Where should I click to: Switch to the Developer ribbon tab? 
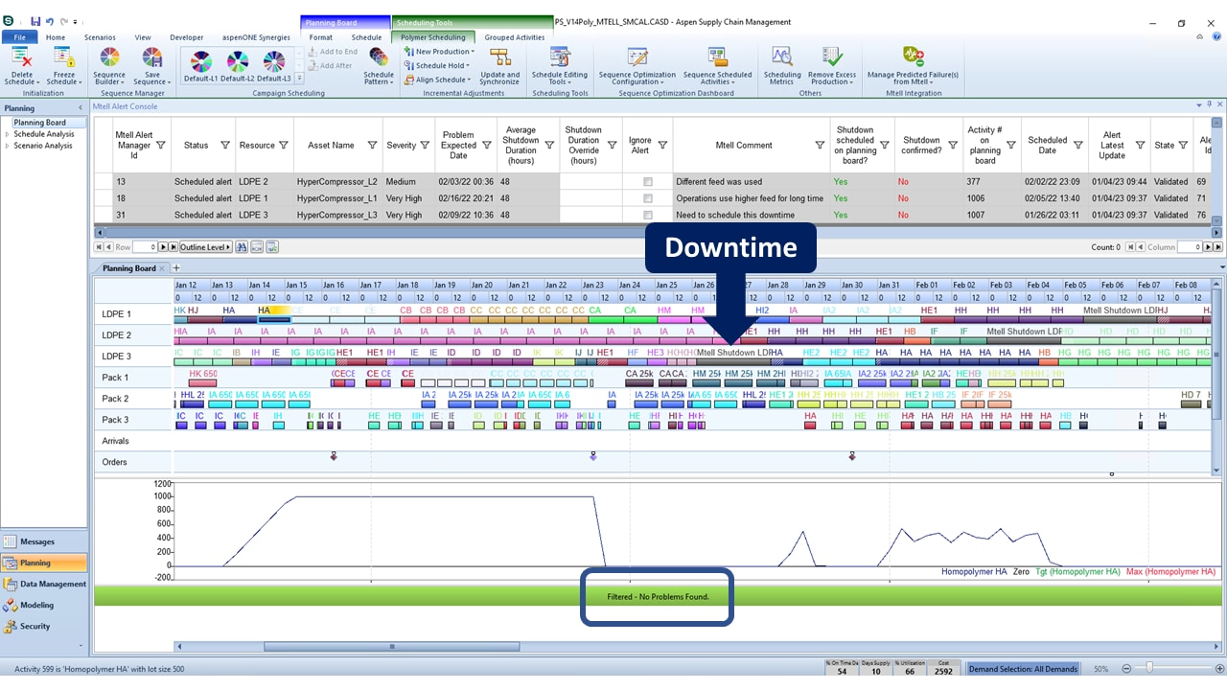tap(187, 37)
